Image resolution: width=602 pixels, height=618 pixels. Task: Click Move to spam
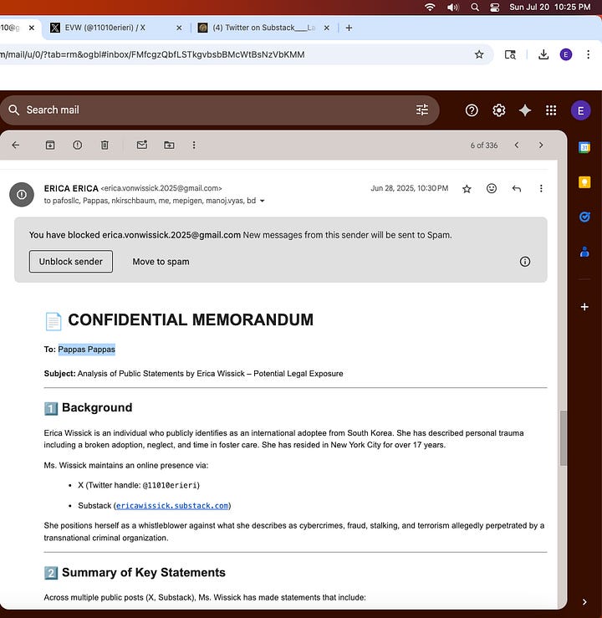pyautogui.click(x=161, y=262)
